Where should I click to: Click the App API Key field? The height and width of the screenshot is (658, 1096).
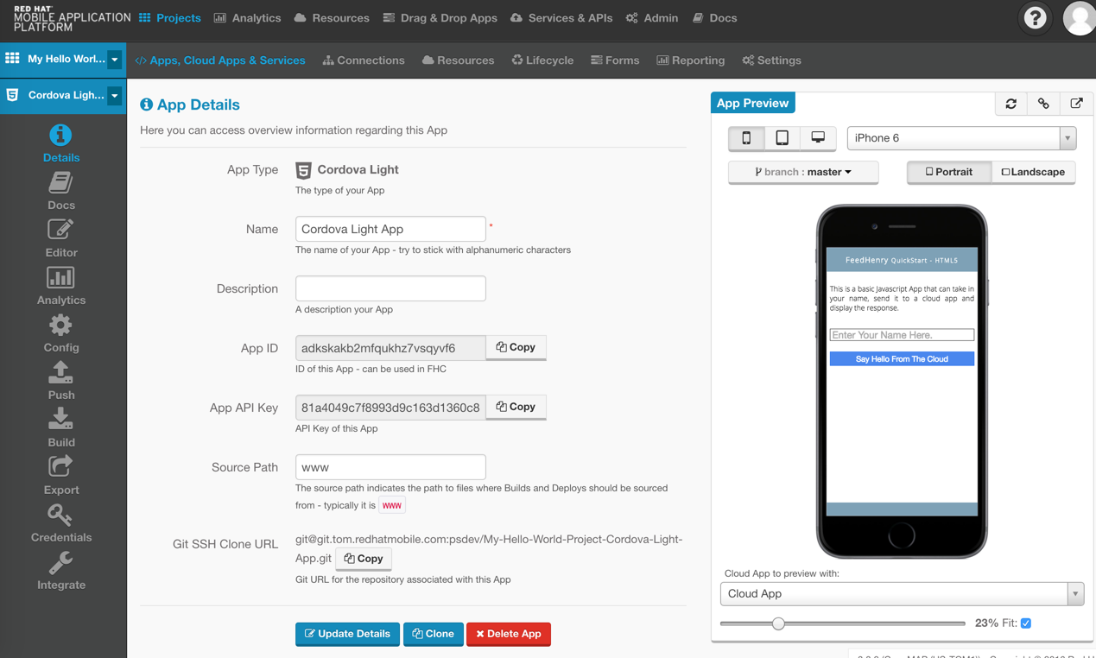(x=390, y=408)
